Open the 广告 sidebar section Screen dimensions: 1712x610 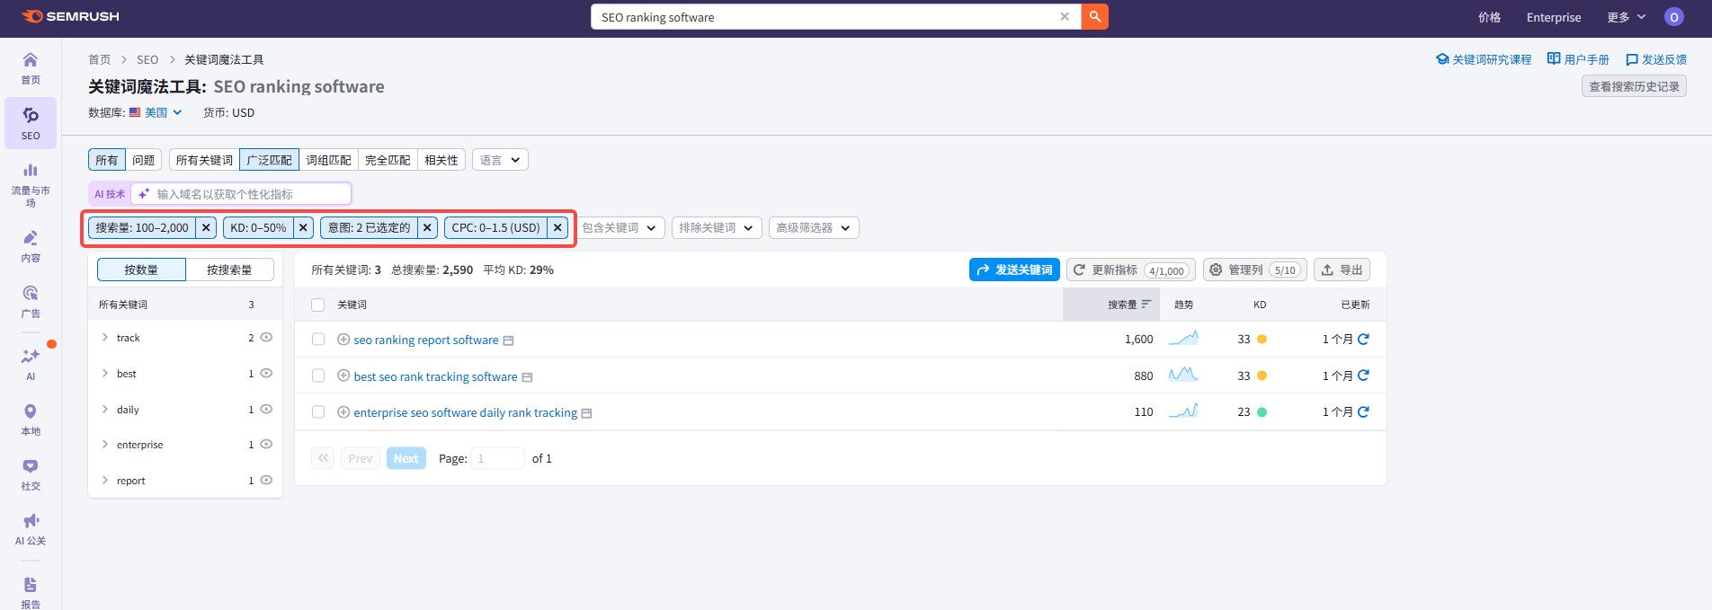click(31, 302)
